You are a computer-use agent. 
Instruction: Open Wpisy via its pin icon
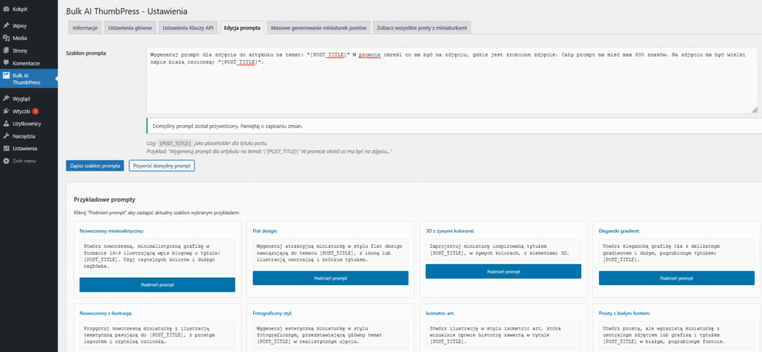point(6,25)
